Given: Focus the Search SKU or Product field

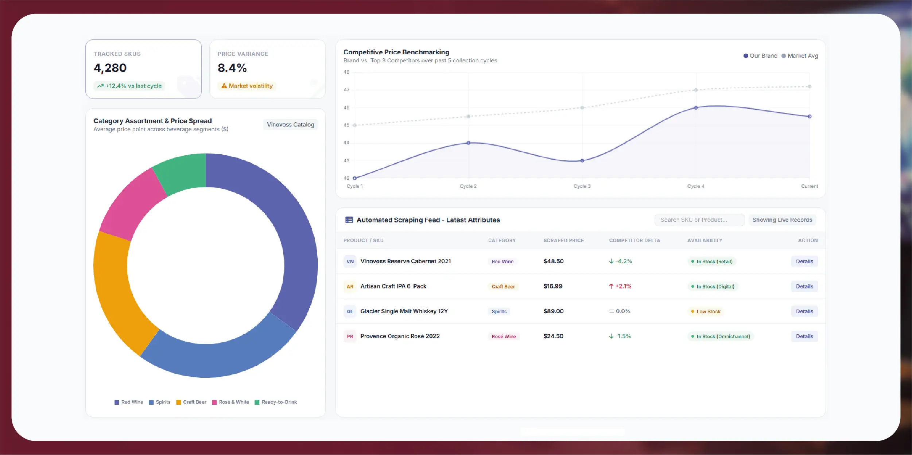Looking at the screenshot, I should [699, 220].
